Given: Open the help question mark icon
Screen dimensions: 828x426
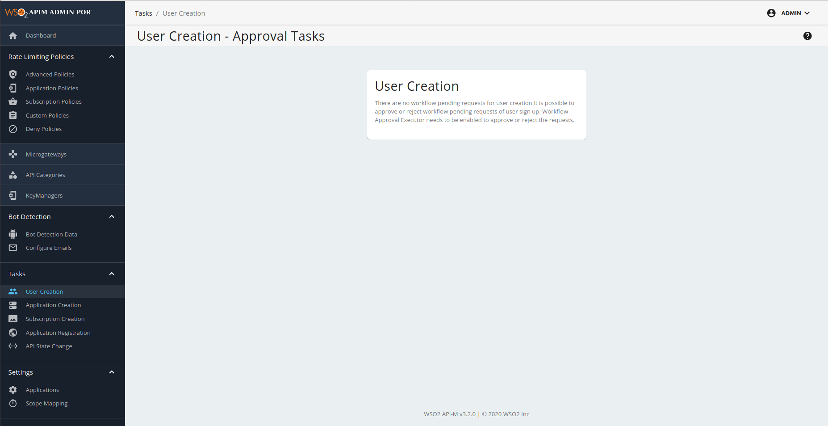Looking at the screenshot, I should click(807, 36).
